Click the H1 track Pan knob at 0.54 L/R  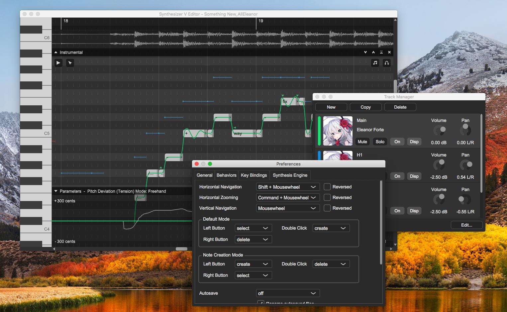click(465, 165)
